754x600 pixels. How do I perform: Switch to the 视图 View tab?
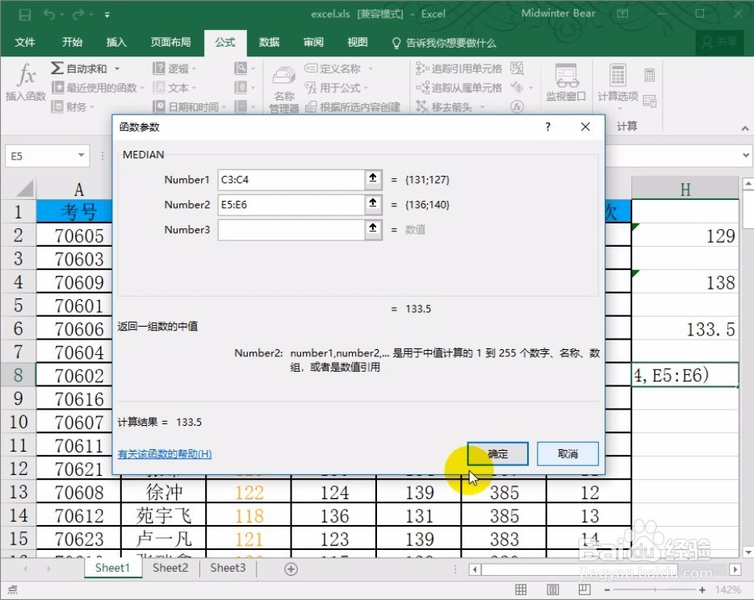358,42
